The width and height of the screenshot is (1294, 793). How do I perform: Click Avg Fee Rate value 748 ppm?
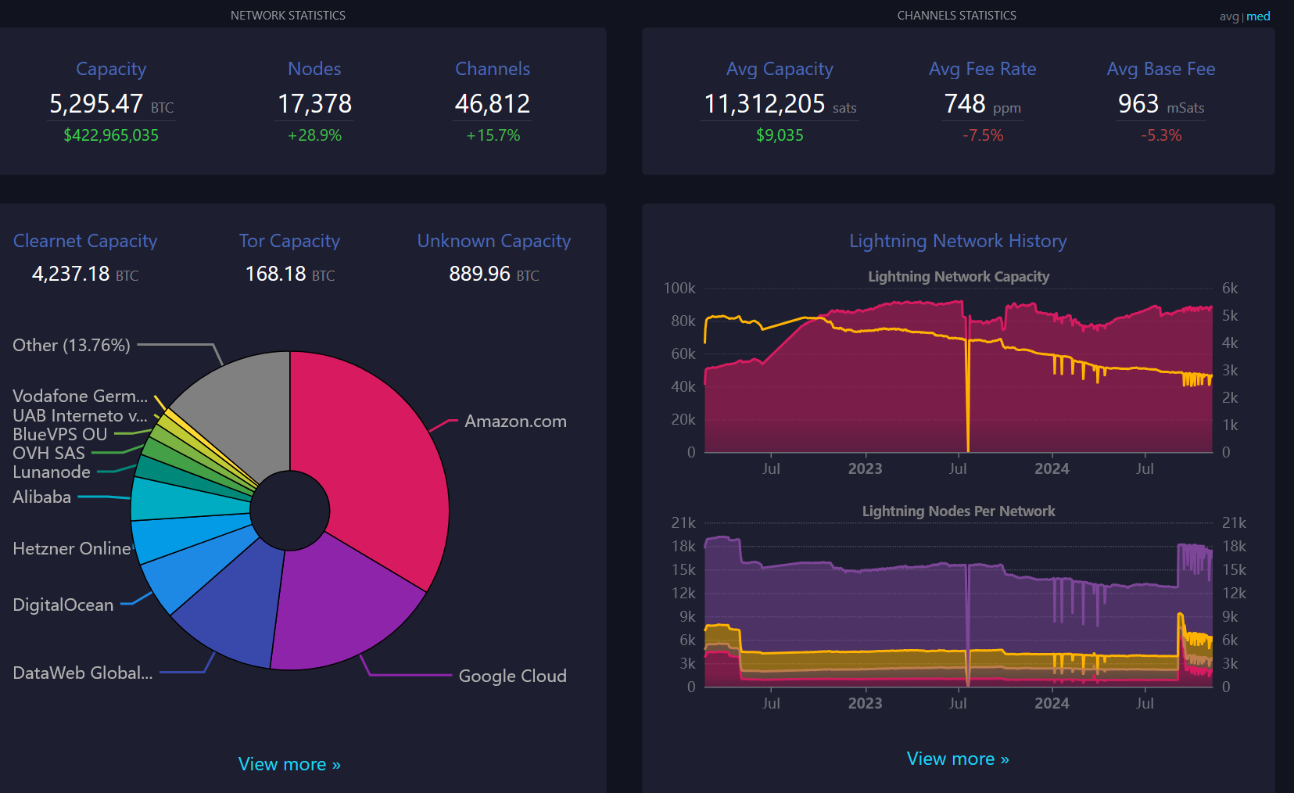pyautogui.click(x=982, y=104)
